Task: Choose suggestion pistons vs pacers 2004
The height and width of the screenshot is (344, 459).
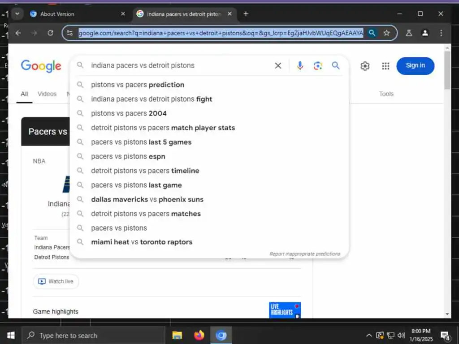Action: (x=209, y=113)
